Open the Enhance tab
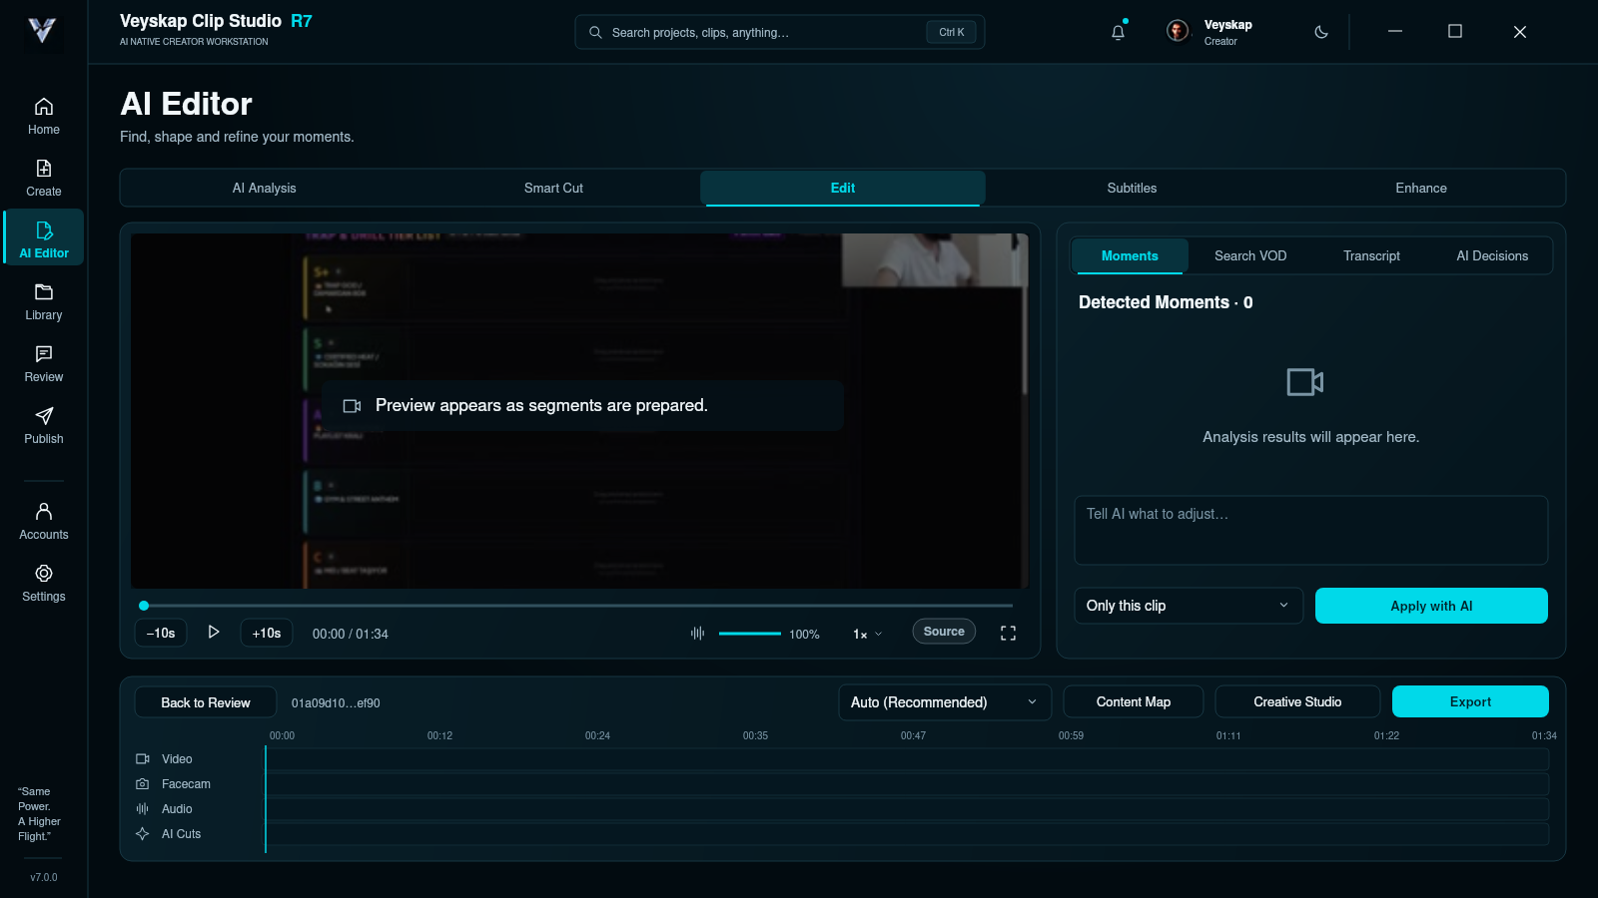 (x=1421, y=188)
